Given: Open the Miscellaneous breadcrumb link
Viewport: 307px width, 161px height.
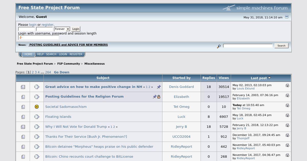Looking at the screenshot, I should coord(94,64).
